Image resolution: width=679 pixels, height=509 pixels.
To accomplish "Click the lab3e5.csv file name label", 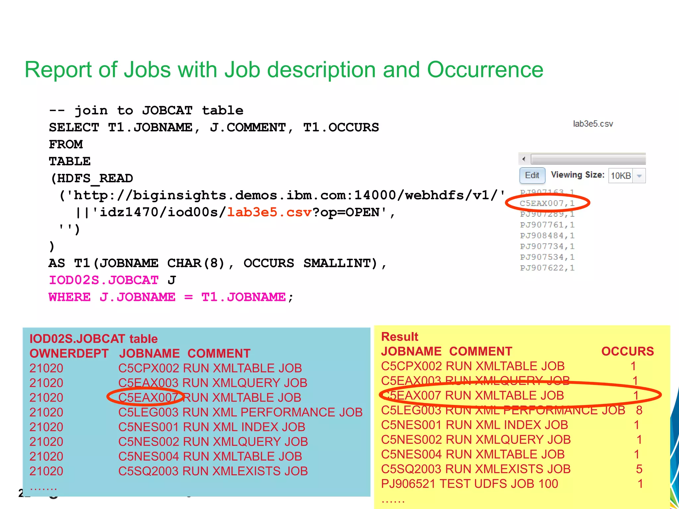I will tap(593, 124).
